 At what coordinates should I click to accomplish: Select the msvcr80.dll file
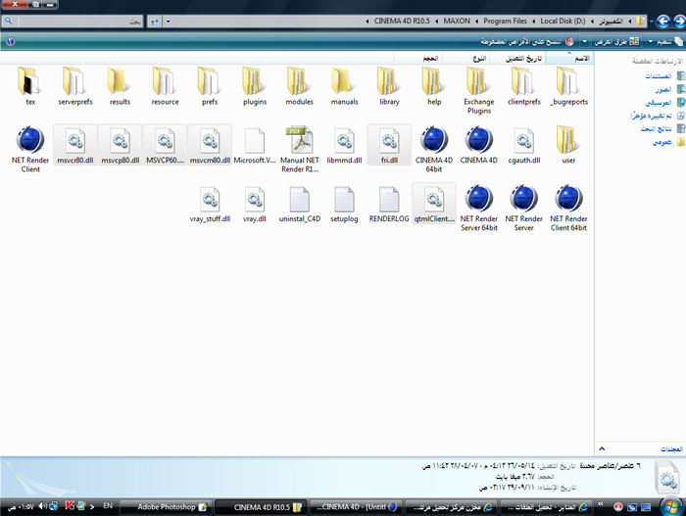coord(75,144)
